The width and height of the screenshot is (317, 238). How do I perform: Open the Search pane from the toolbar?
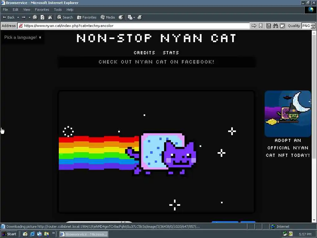point(65,17)
